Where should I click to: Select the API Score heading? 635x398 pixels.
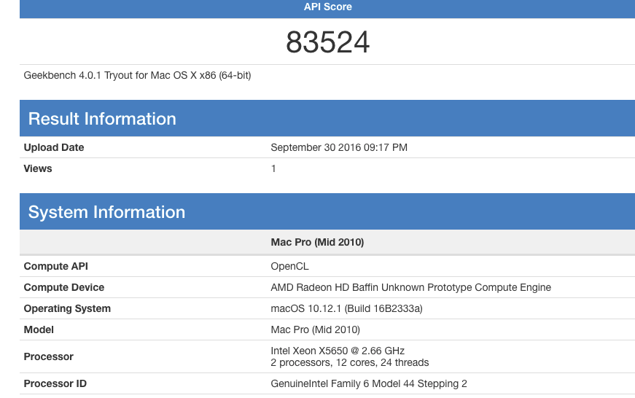(x=327, y=7)
